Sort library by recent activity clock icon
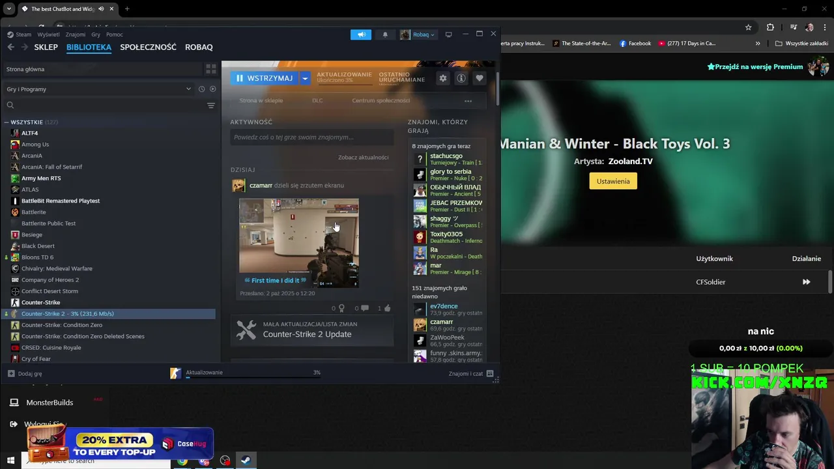This screenshot has height=469, width=834. point(201,89)
